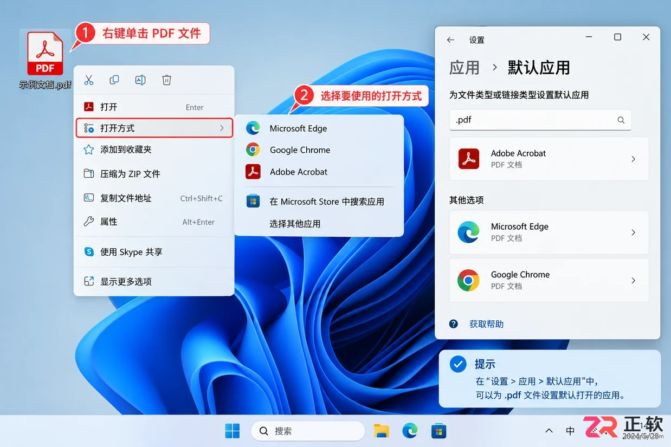Viewport: 671px width, 447px height.
Task: Select 在 Microsoft Store 中搜索应用
Action: [x=319, y=202]
